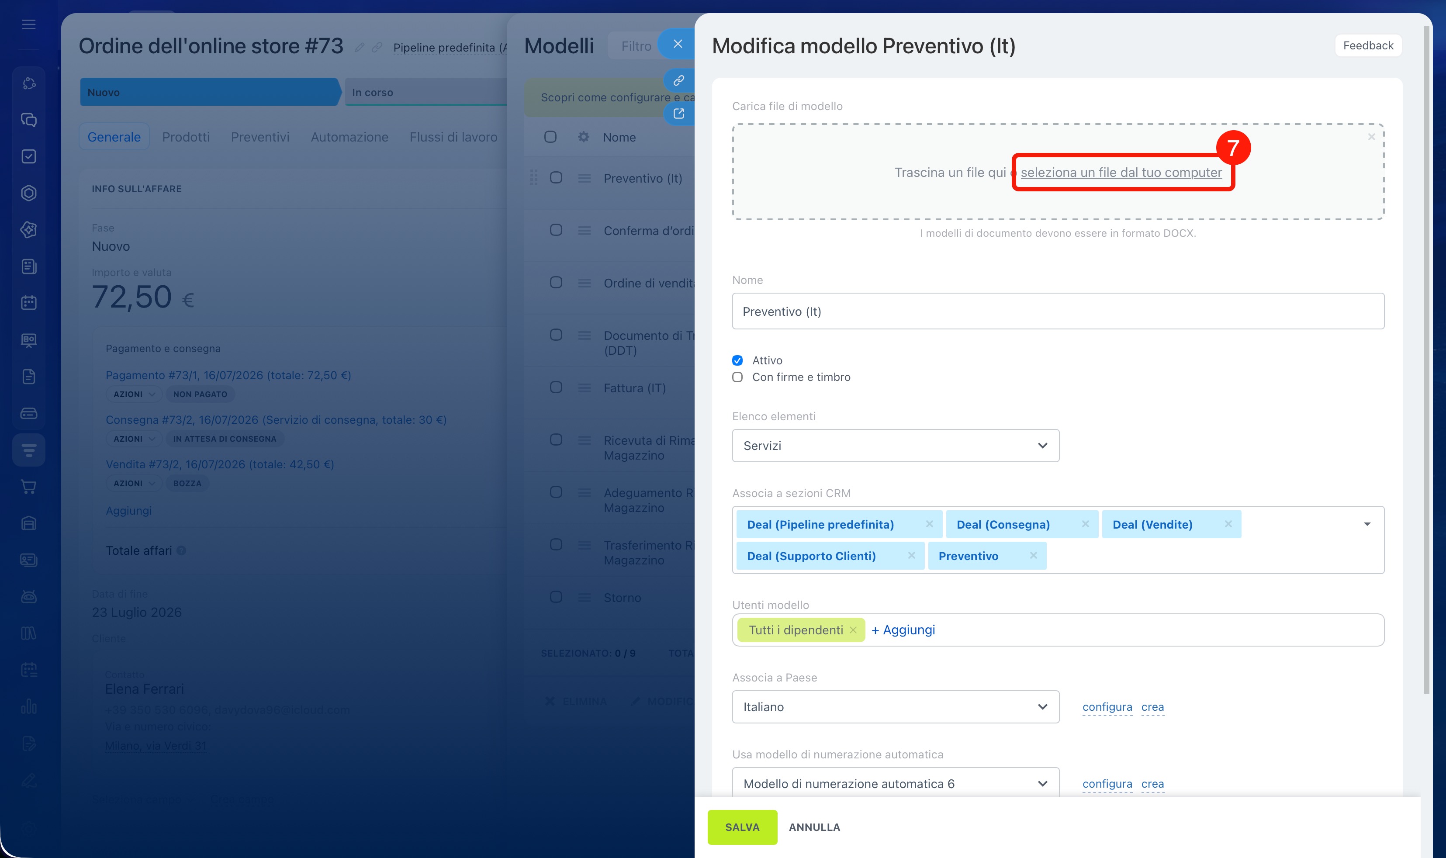Tick the checkbox for Conferma d'ordine row
The image size is (1446, 858).
556,230
